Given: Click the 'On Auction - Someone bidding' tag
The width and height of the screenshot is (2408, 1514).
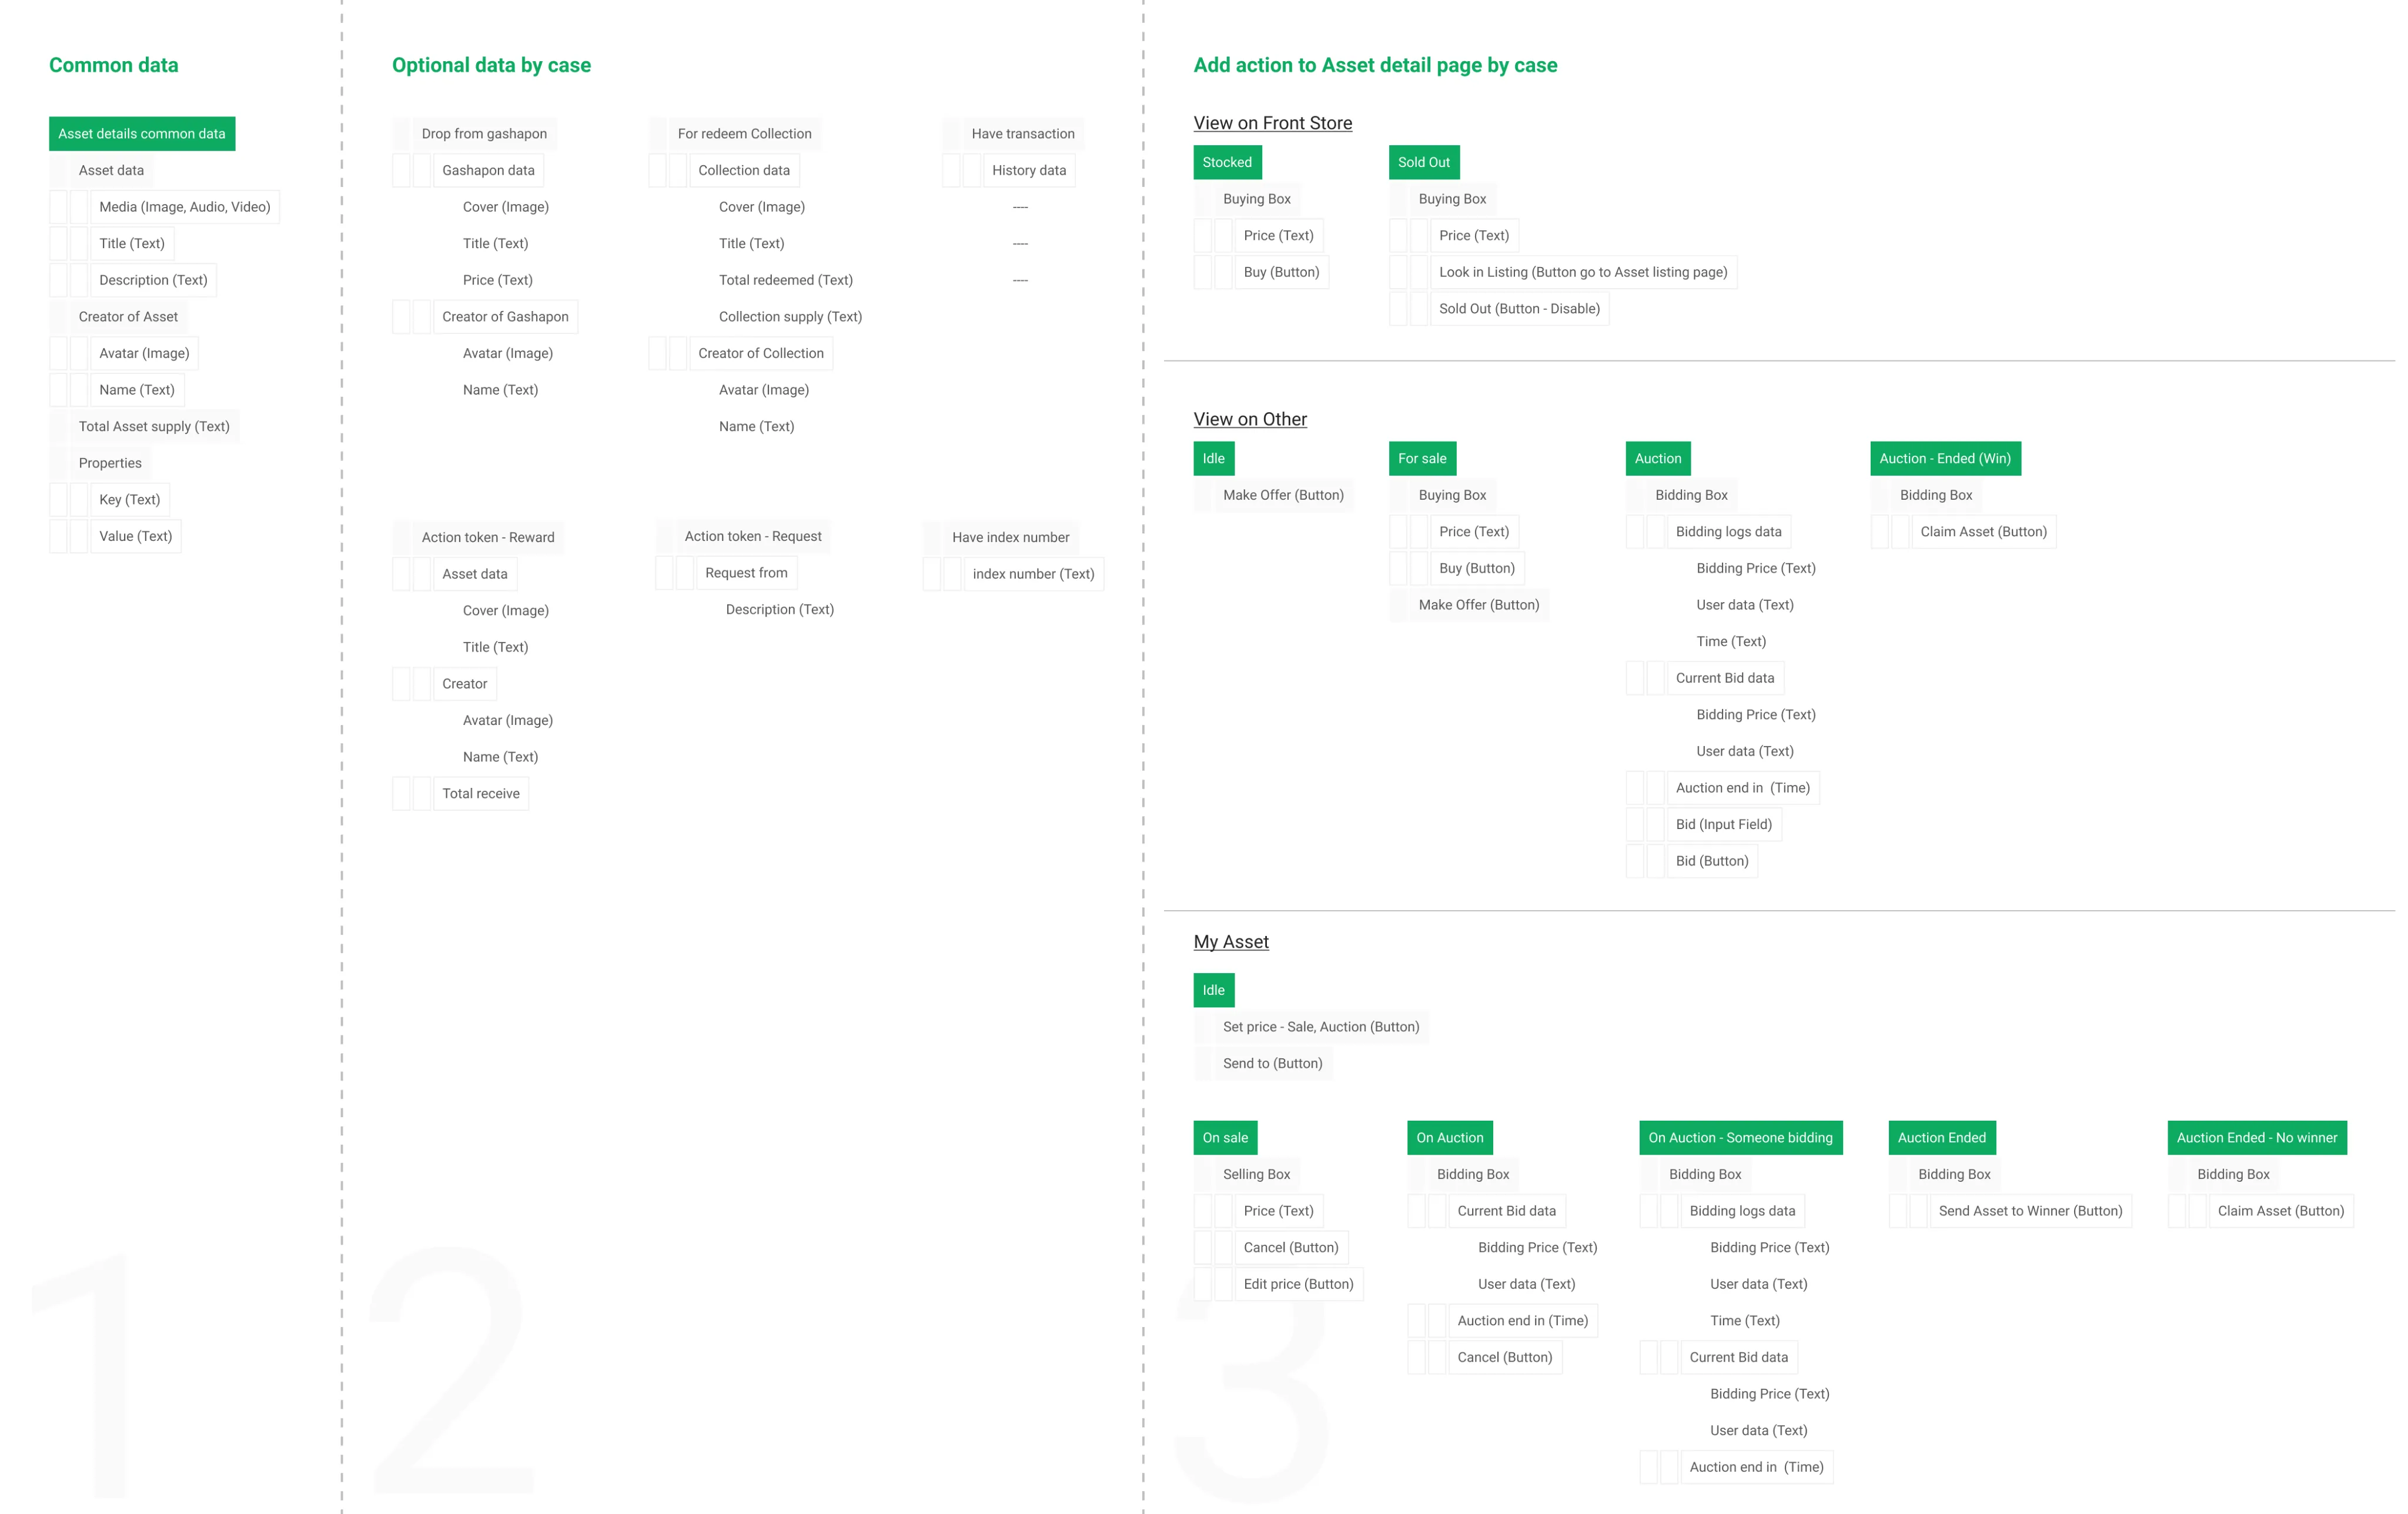Looking at the screenshot, I should coord(1740,1138).
